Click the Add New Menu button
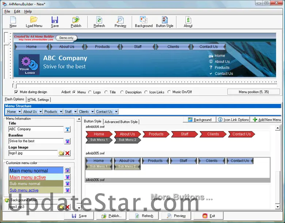The height and width of the screenshot is (223, 285). 266,120
